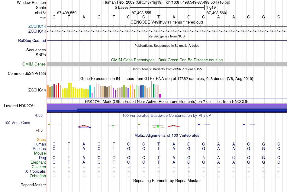The height and width of the screenshot is (192, 287).
Task: Click Multiz Alignments of 100 Vertebrates title
Action: pyautogui.click(x=167, y=135)
